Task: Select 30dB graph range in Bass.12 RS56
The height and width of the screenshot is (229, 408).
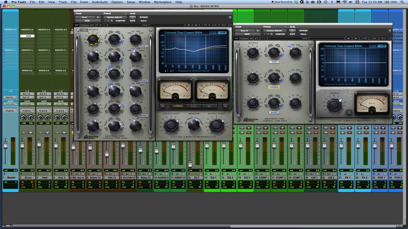Action: [382, 46]
